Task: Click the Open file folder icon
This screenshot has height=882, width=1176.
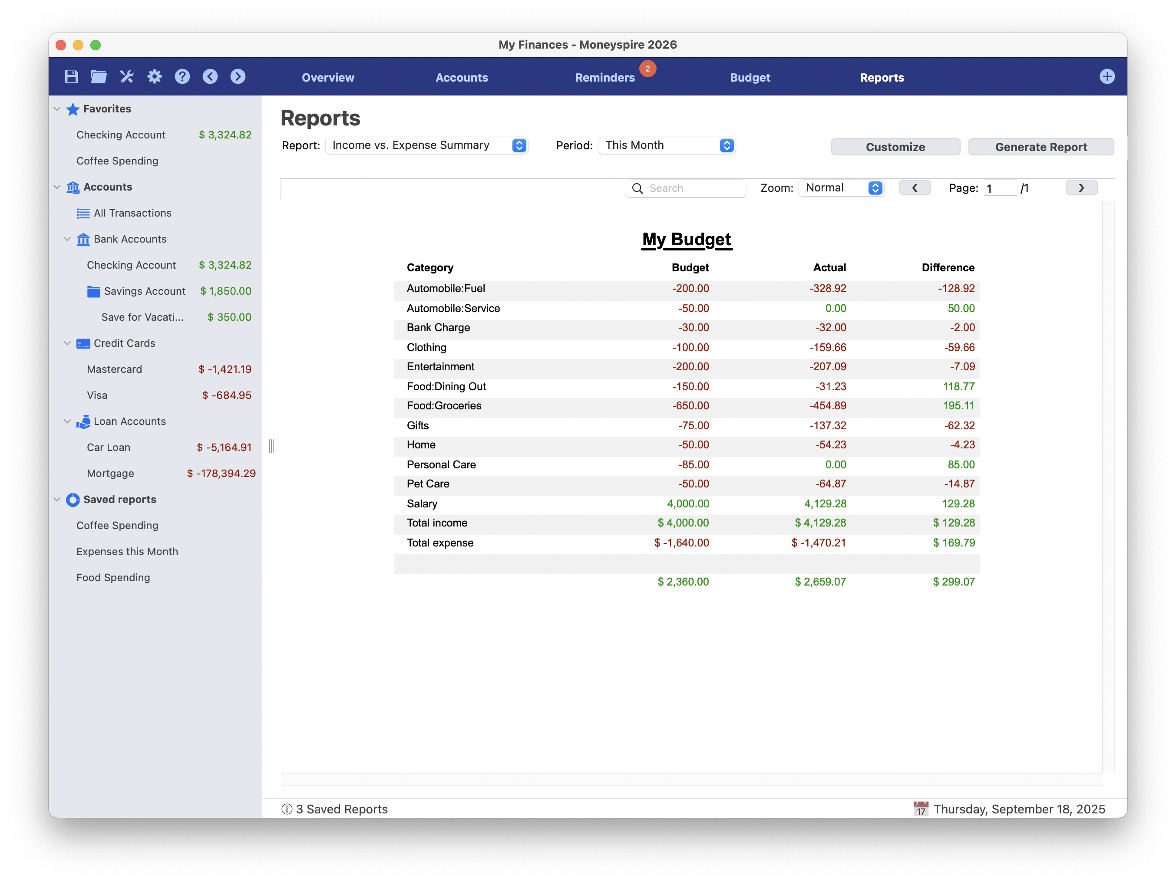Action: point(99,76)
